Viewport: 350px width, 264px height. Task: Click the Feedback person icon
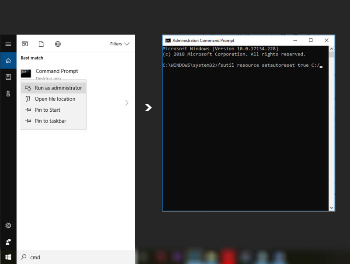coord(8,241)
